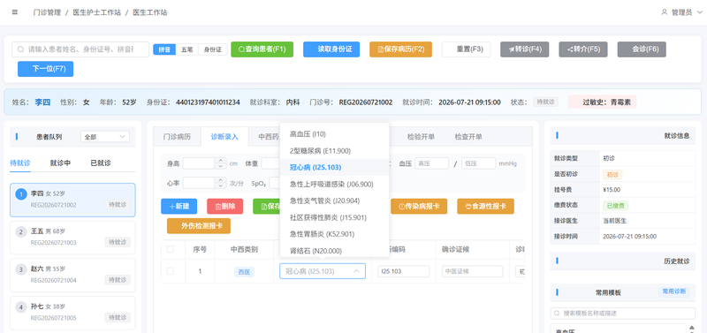Image resolution: width=707 pixels, height=333 pixels.
Task: Select patient 李四 in the queue
Action: pyautogui.click(x=72, y=200)
